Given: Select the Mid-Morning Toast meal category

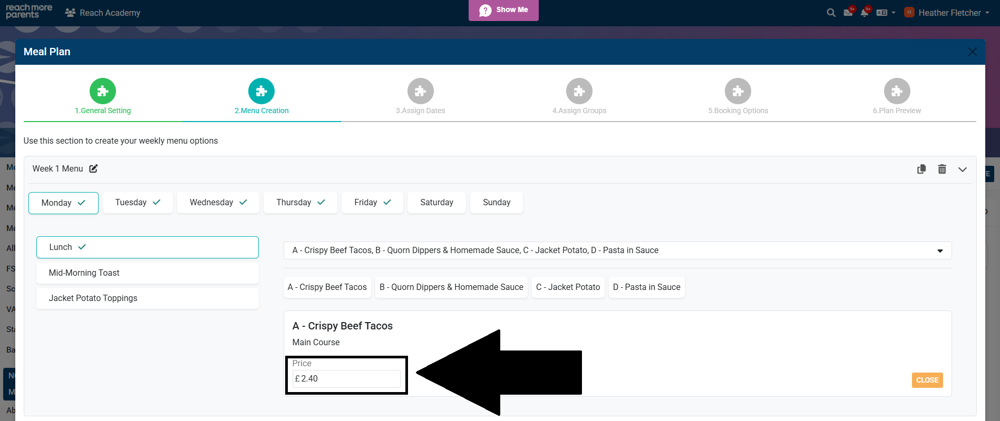Looking at the screenshot, I should pyautogui.click(x=147, y=273).
